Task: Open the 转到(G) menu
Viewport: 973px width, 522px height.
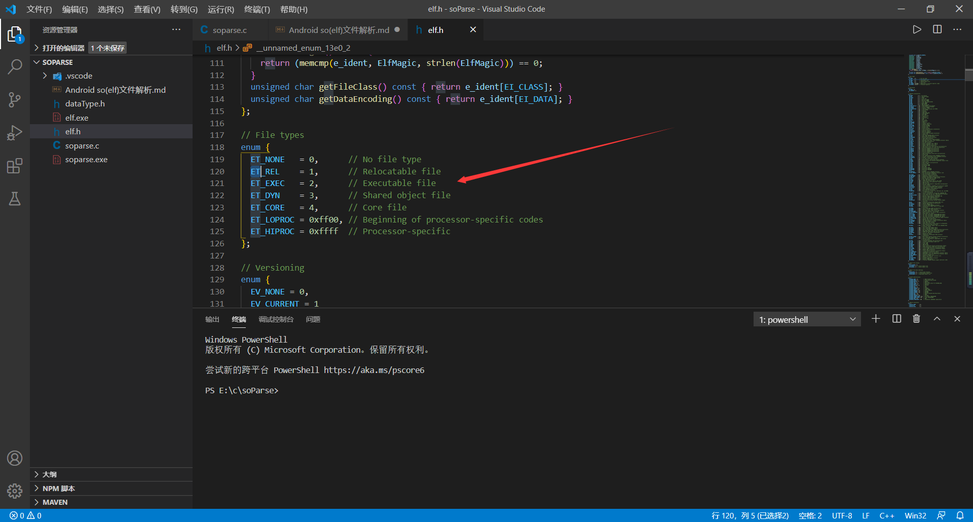Action: click(x=184, y=9)
